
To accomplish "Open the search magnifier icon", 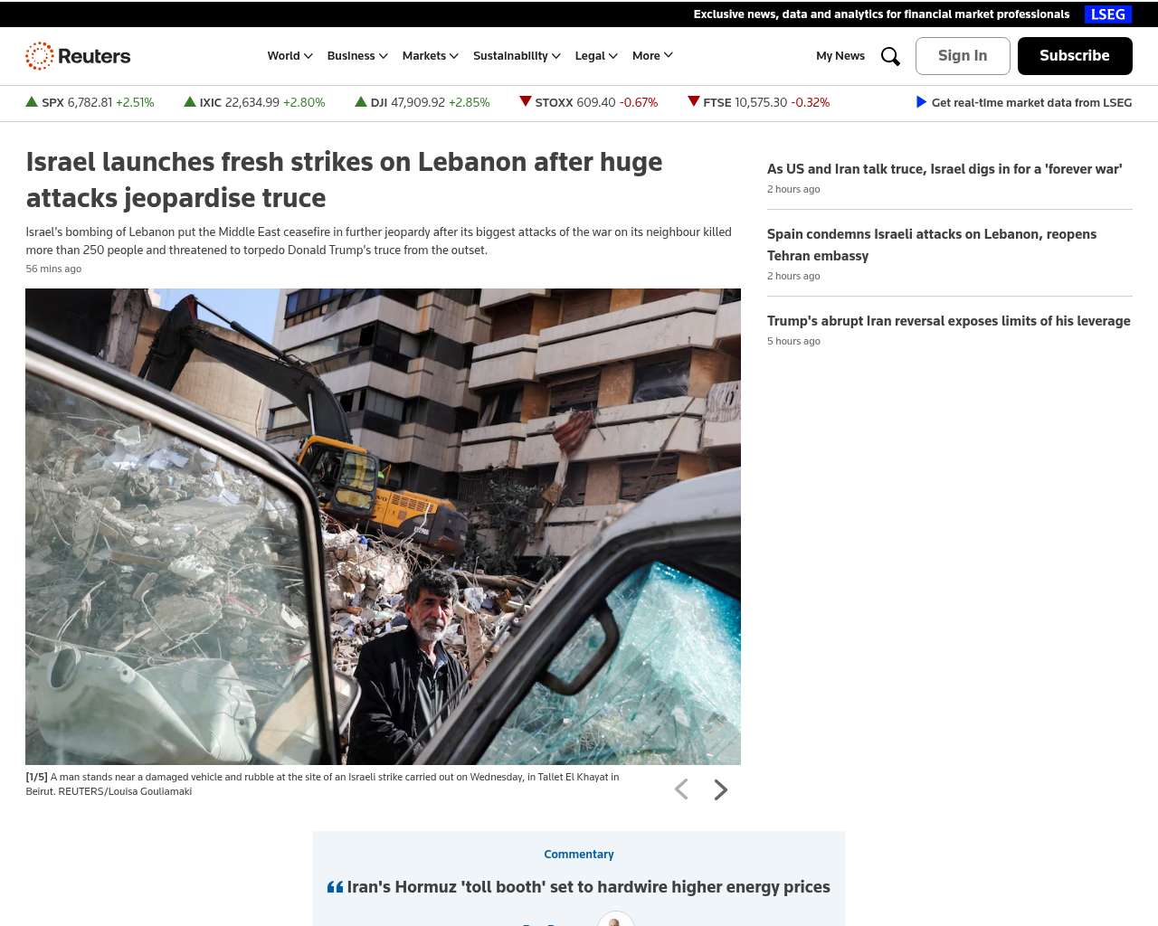I will point(890,56).
